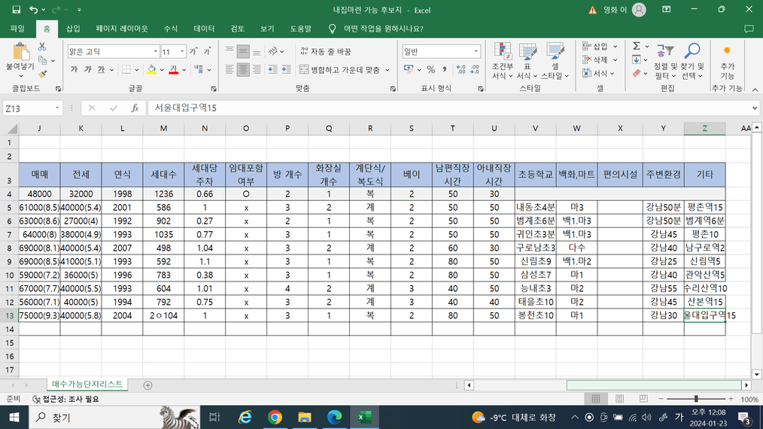Click the Paste (붙여넣기) clipboard icon
The height and width of the screenshot is (429, 763).
pyautogui.click(x=20, y=53)
